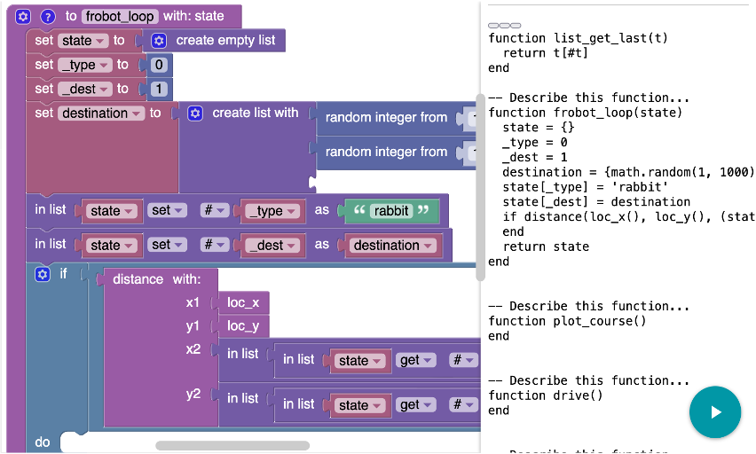756x454 pixels.
Task: Click the question mark help icon on function block
Action: coord(48,16)
